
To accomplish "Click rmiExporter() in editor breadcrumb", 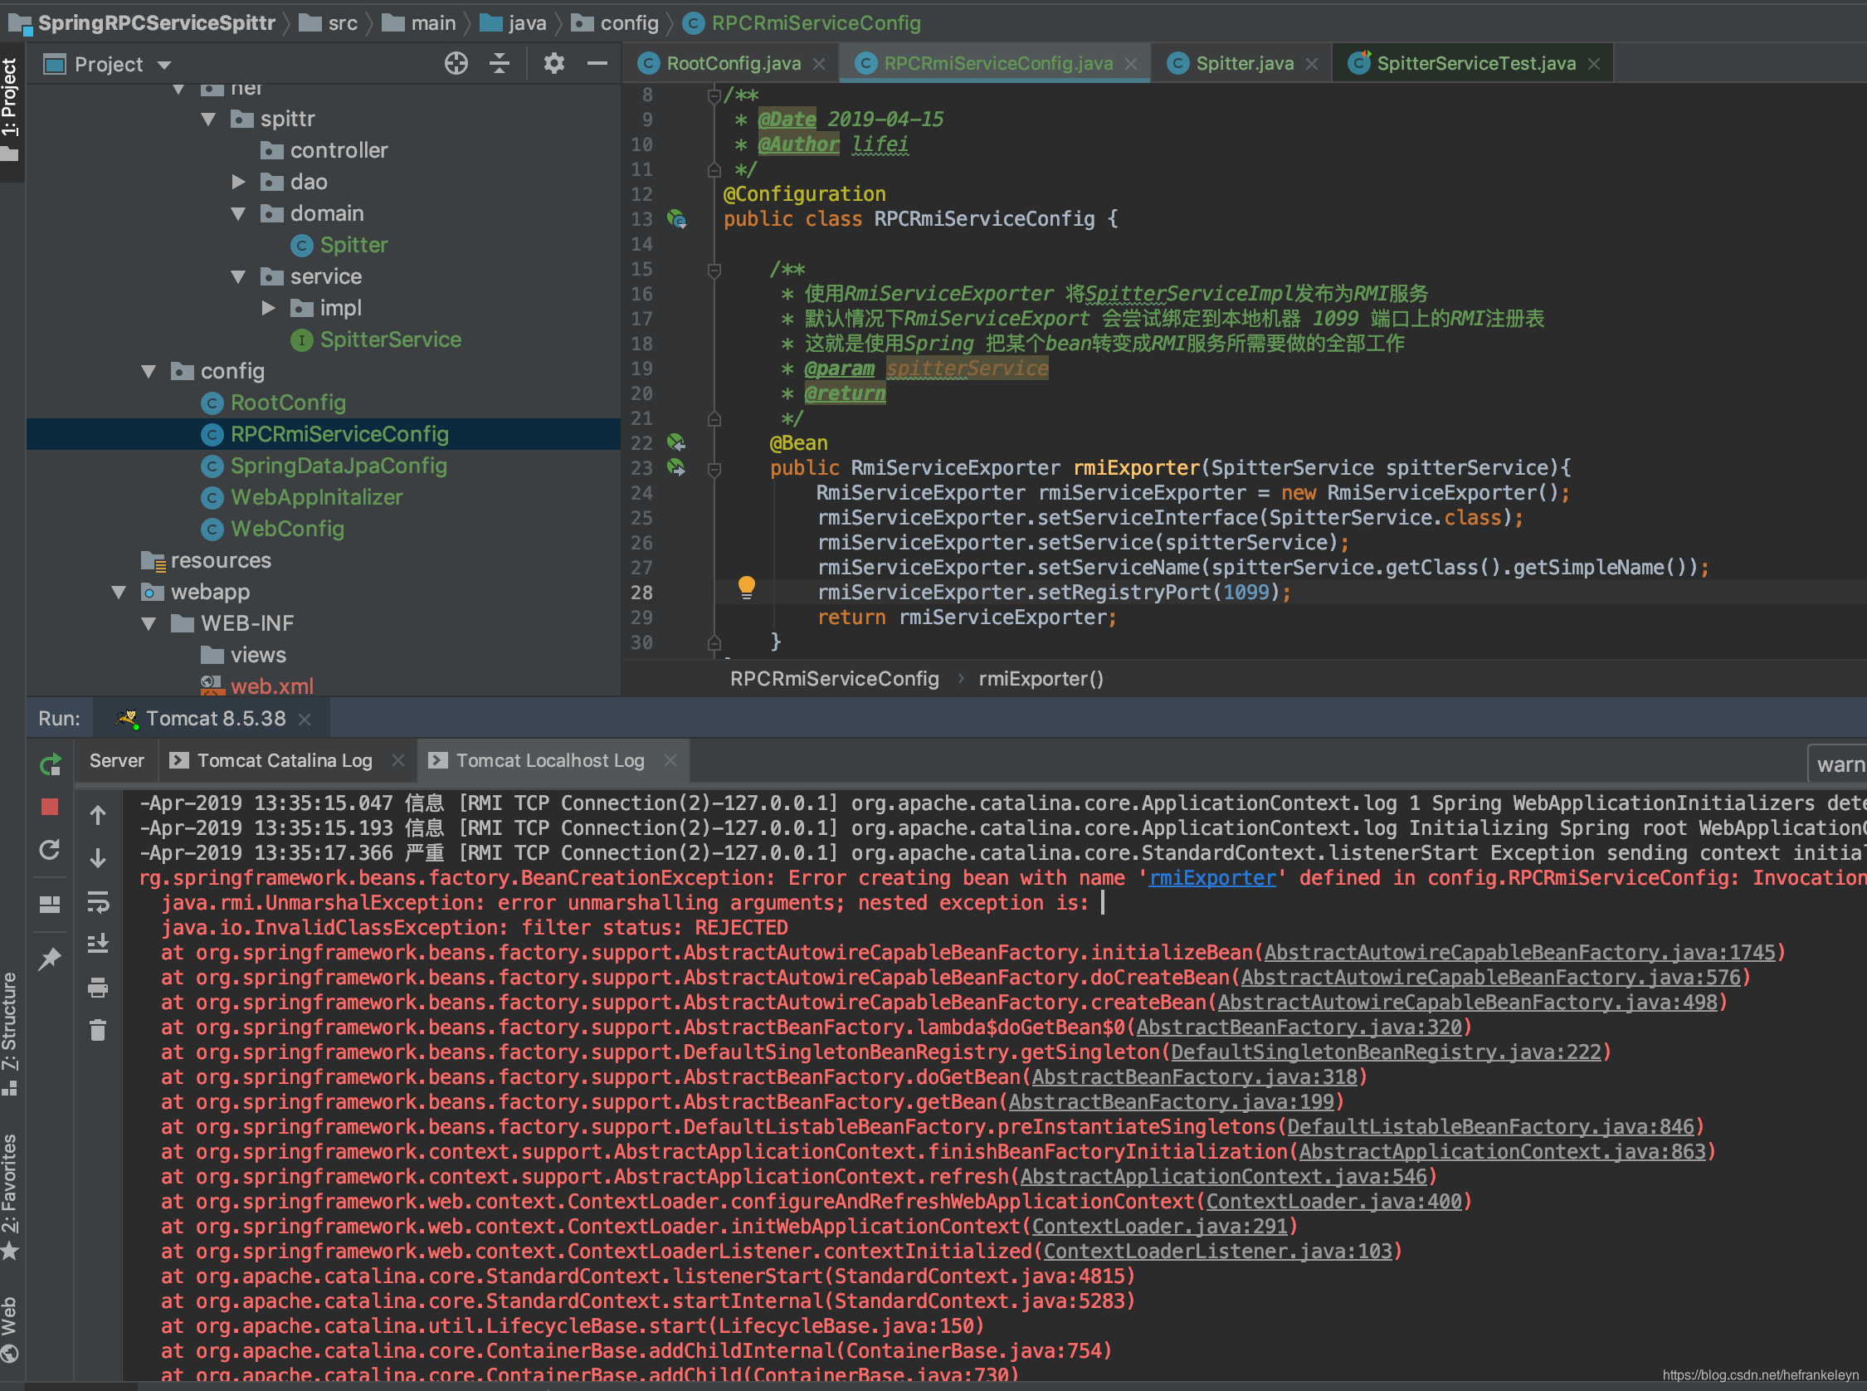I will 1041,679.
